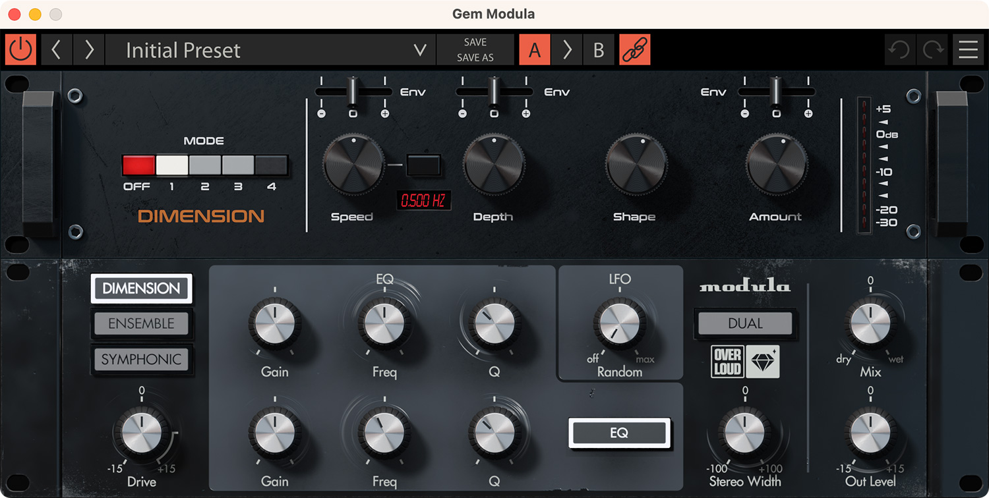Click the Overloud logo icon
This screenshot has height=498, width=989.
click(727, 362)
